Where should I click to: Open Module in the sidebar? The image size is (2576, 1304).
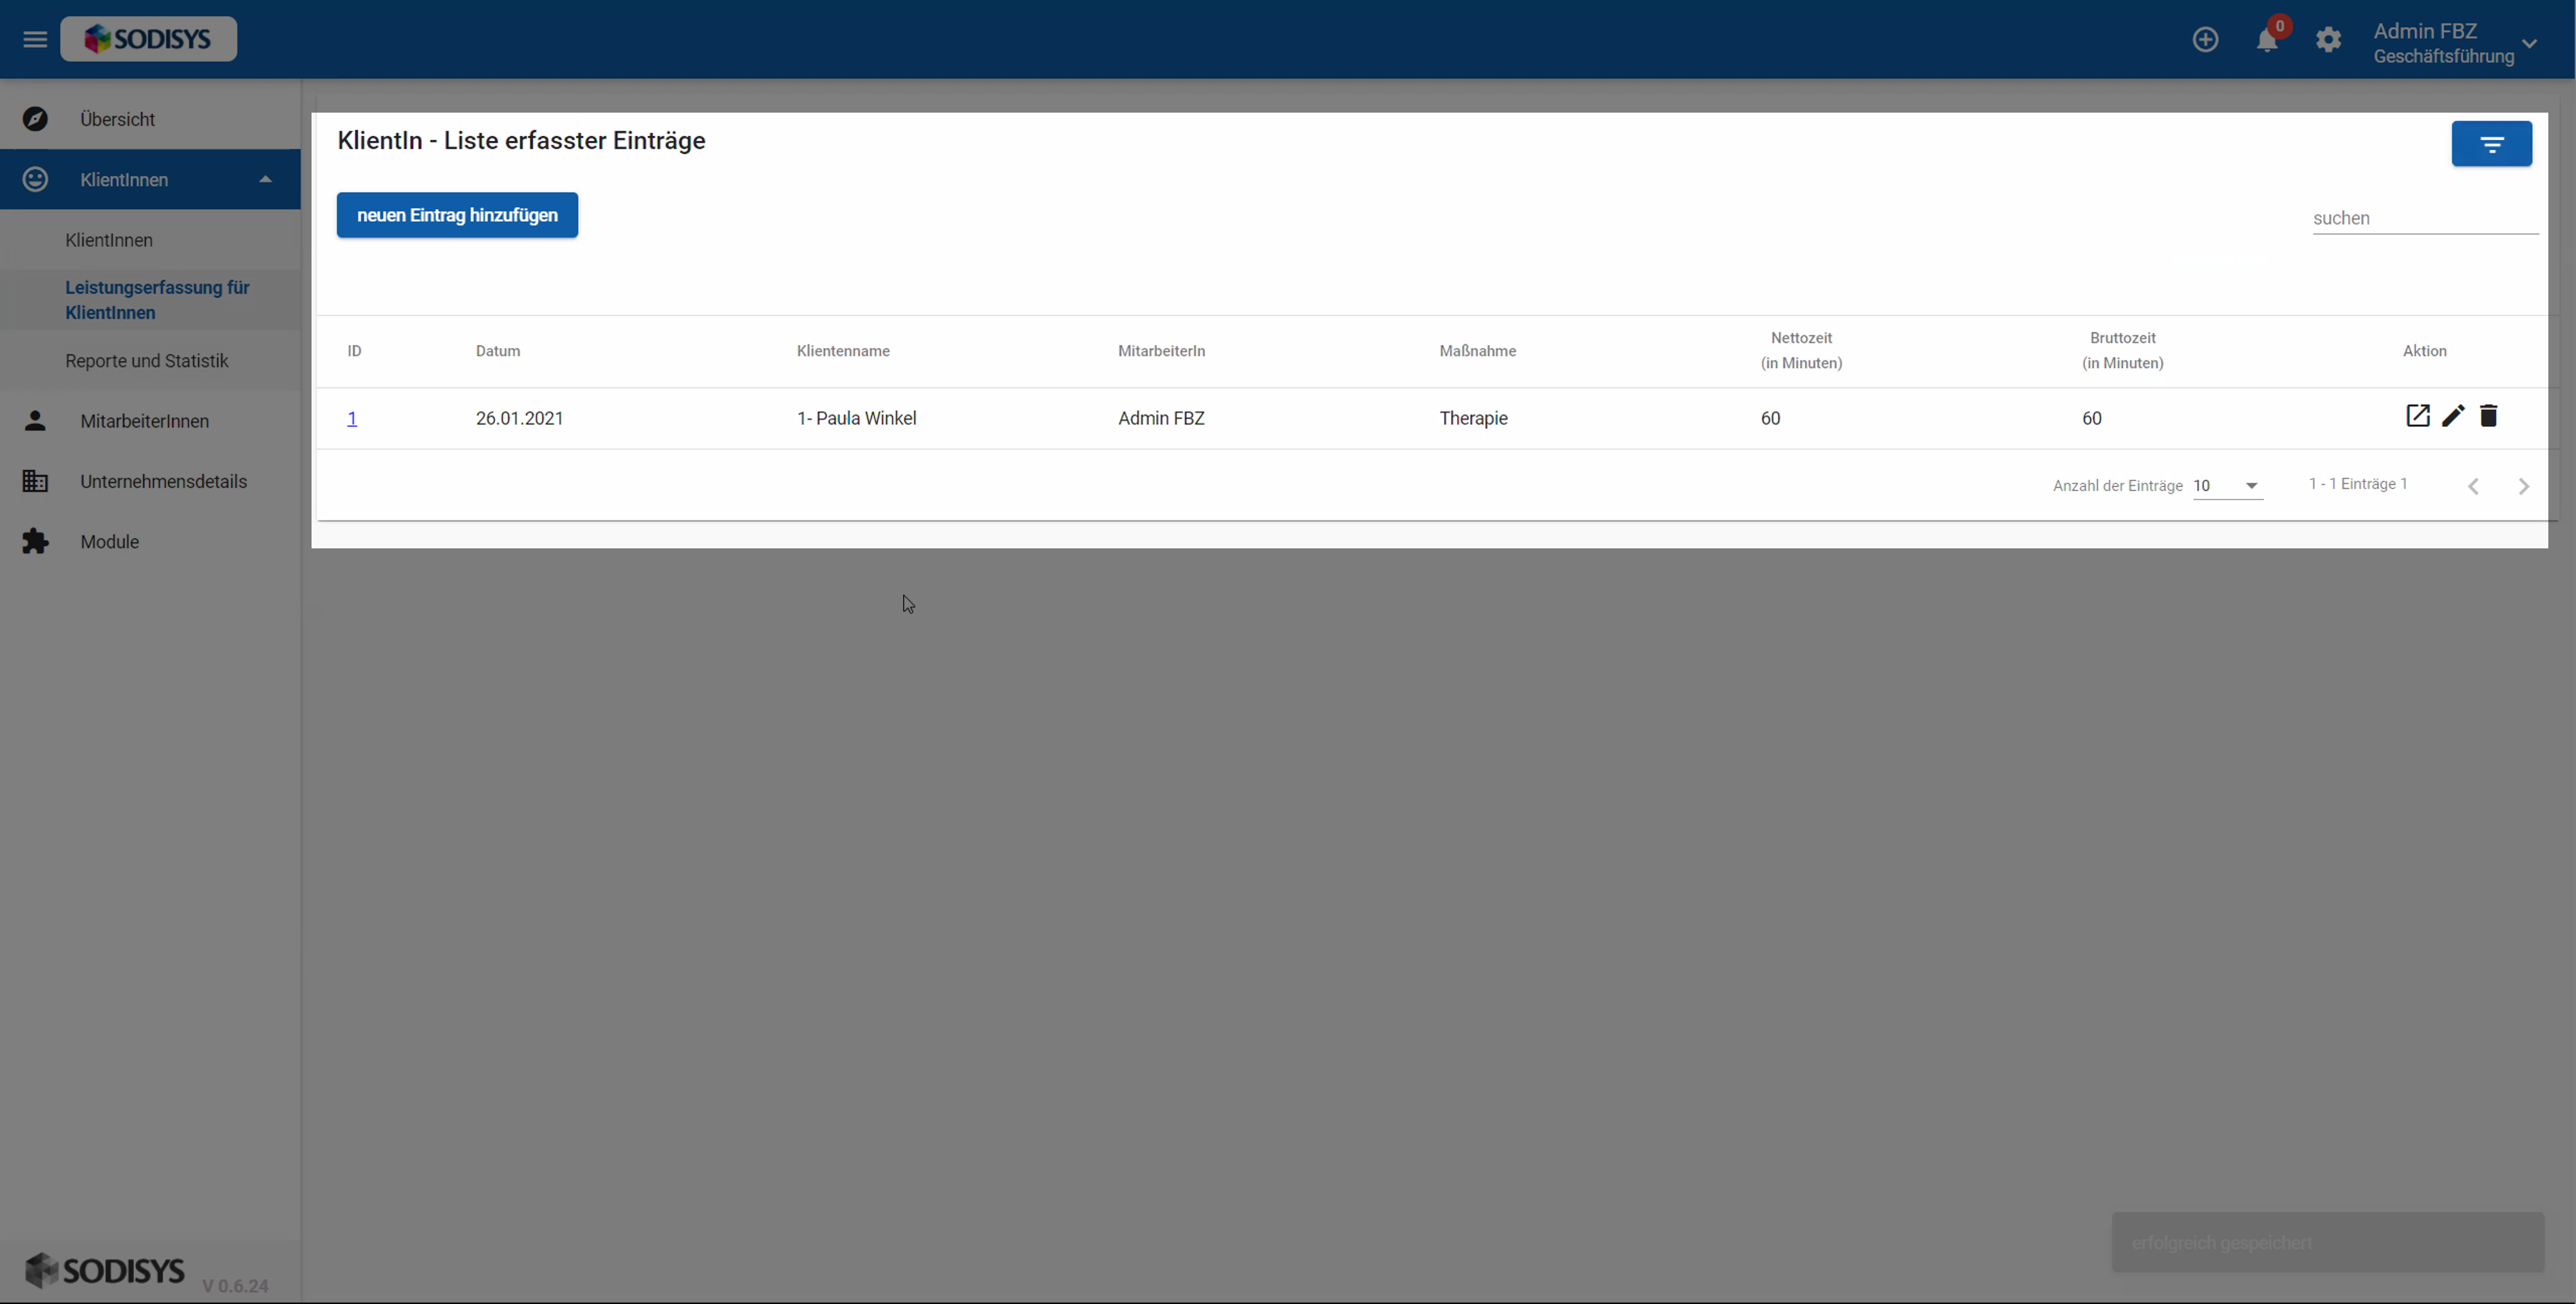(x=110, y=541)
